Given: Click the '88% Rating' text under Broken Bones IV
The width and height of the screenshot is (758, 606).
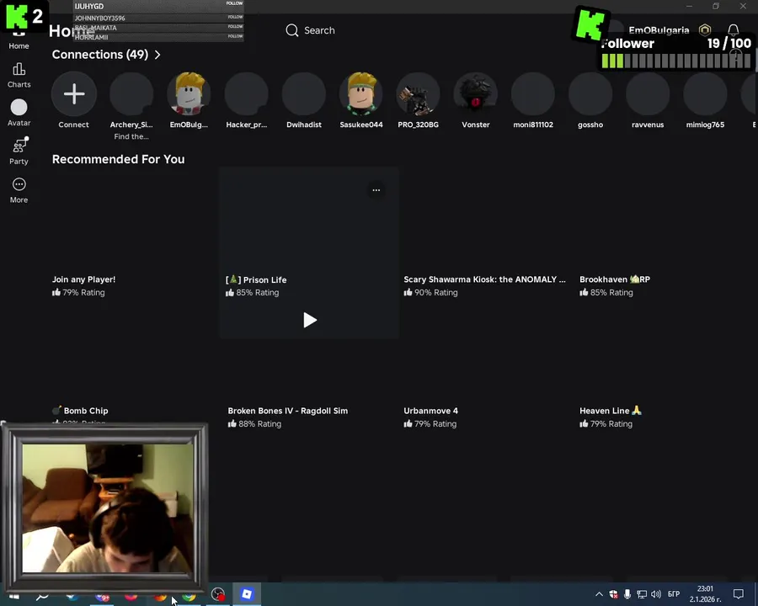Looking at the screenshot, I should 259,424.
